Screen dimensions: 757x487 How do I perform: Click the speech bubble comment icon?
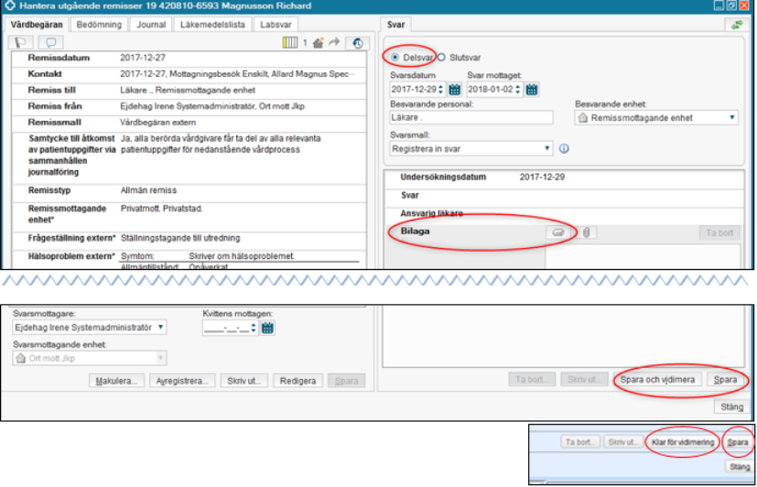click(51, 42)
